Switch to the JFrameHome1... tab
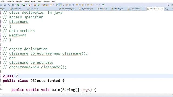Image resolution: width=173 pixels, height=97 pixels. 135,9
